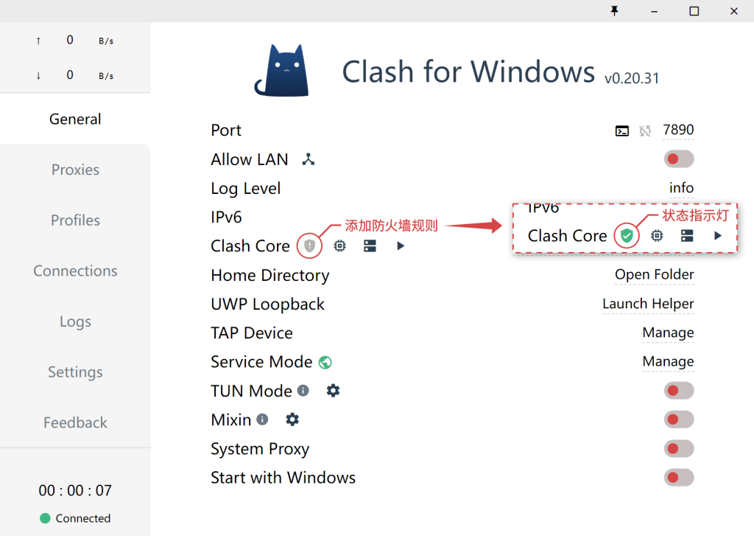Enable Start with Windows toggle

(678, 477)
